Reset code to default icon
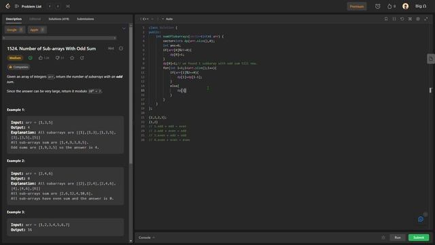Image resolution: width=435 pixels, height=245 pixels. [x=402, y=19]
